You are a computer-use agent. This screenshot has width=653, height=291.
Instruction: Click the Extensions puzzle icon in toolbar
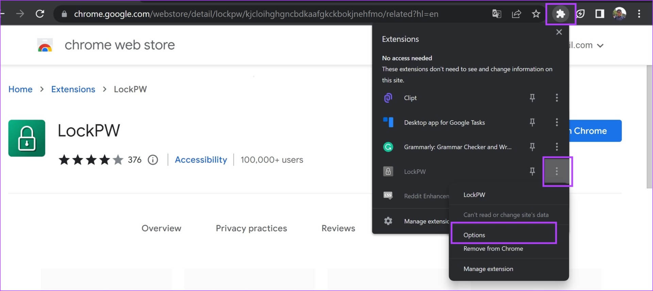tap(560, 14)
